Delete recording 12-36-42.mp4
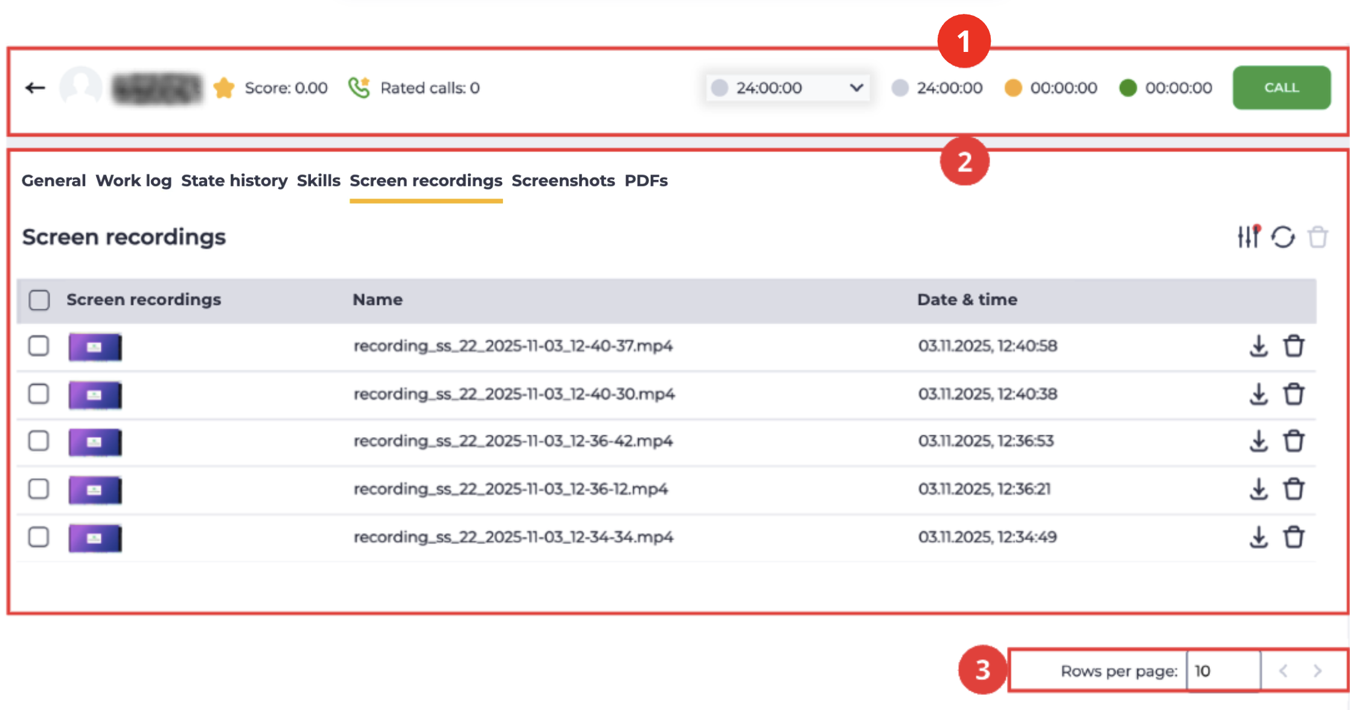1350x710 pixels. (x=1293, y=441)
